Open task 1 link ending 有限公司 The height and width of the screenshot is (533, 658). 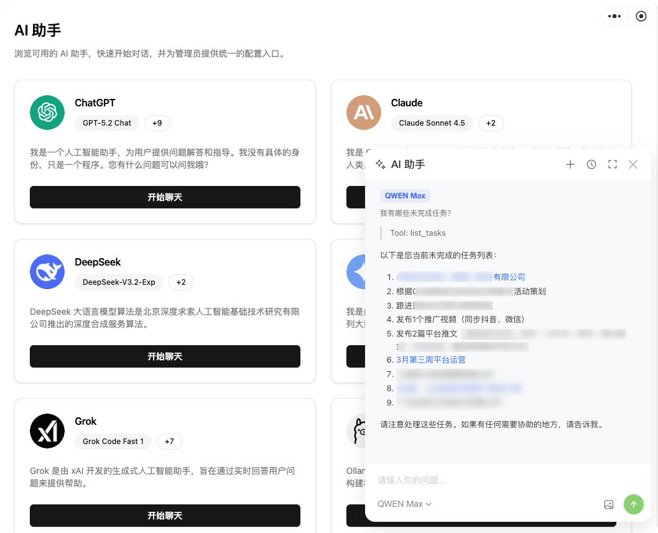(460, 277)
